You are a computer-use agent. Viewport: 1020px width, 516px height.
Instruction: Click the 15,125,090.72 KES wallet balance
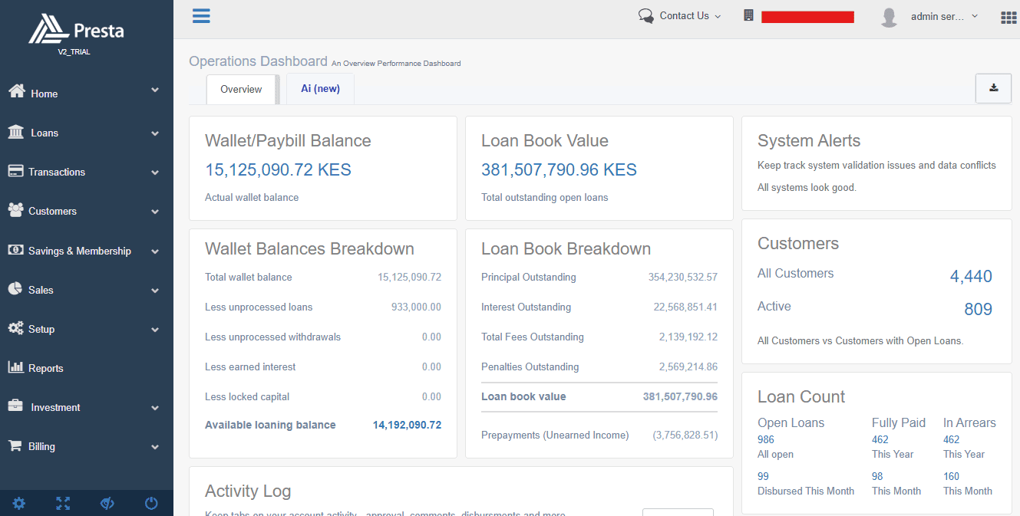278,169
